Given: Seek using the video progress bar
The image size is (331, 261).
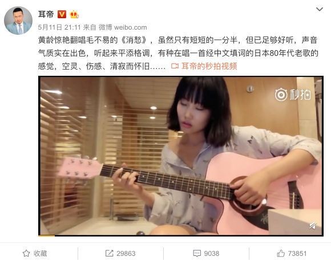Looking at the screenshot, I should [x=181, y=235].
